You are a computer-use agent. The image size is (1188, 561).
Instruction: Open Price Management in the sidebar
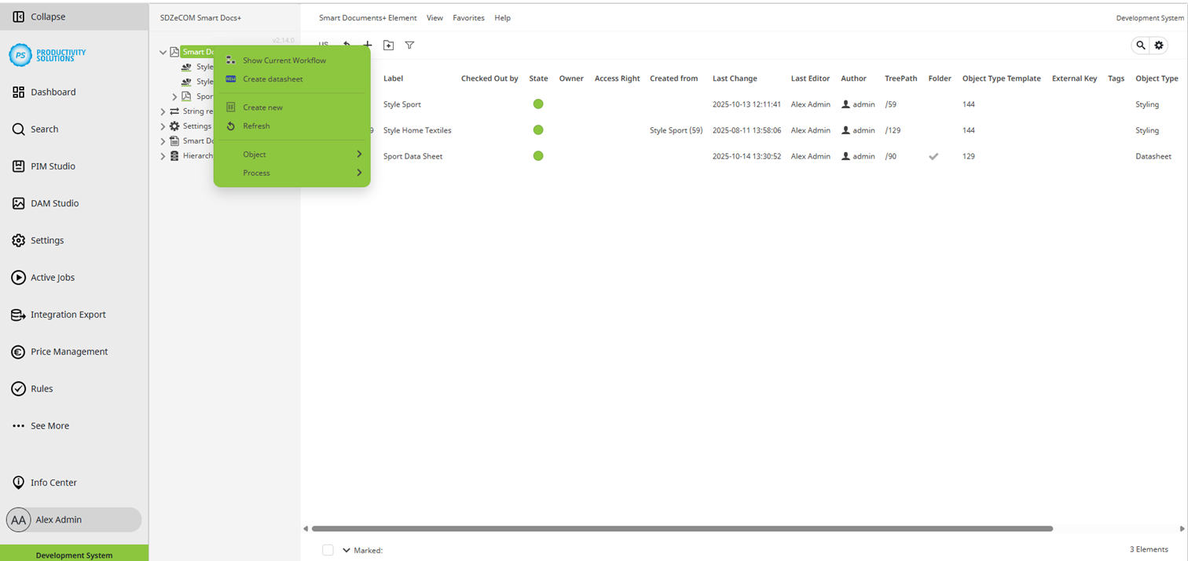[x=69, y=352]
